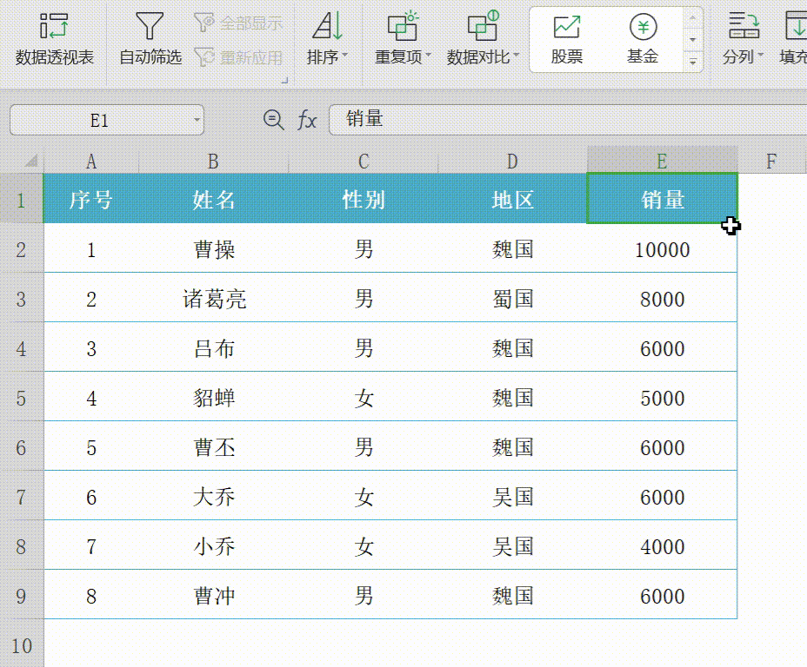Screen dimensions: 807x667
Task: Click the magnifier icon beside the formula bar
Action: (x=272, y=120)
